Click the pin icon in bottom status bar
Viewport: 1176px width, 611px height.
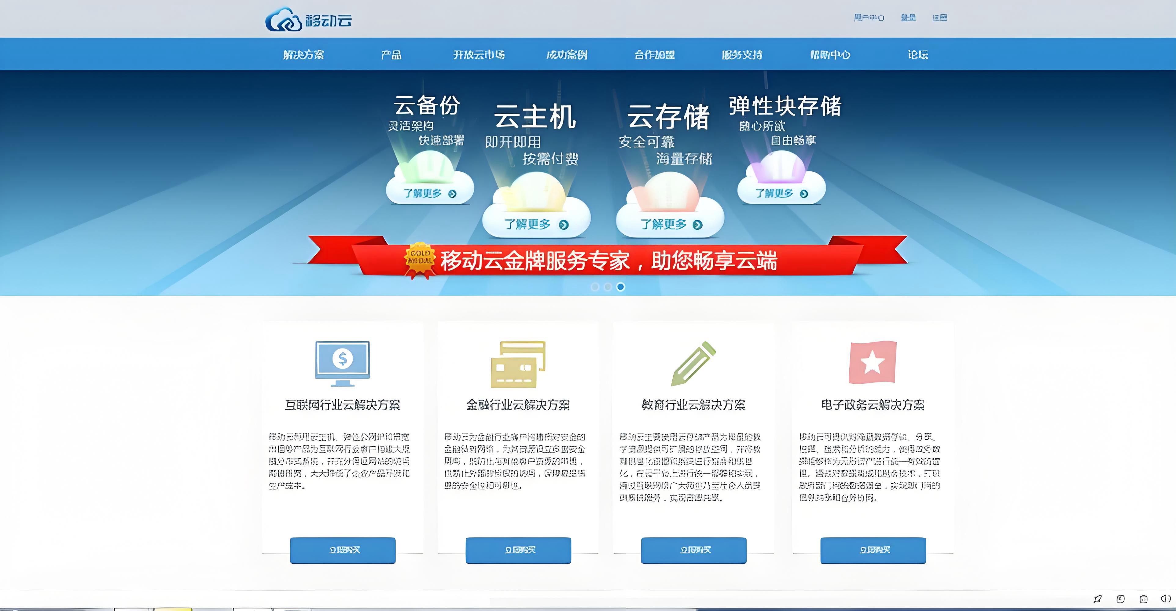click(1097, 599)
